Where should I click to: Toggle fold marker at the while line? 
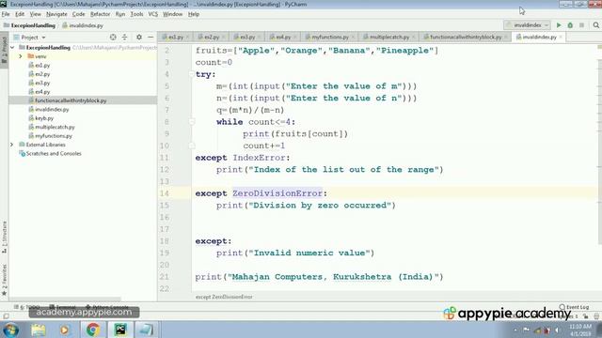click(191, 122)
